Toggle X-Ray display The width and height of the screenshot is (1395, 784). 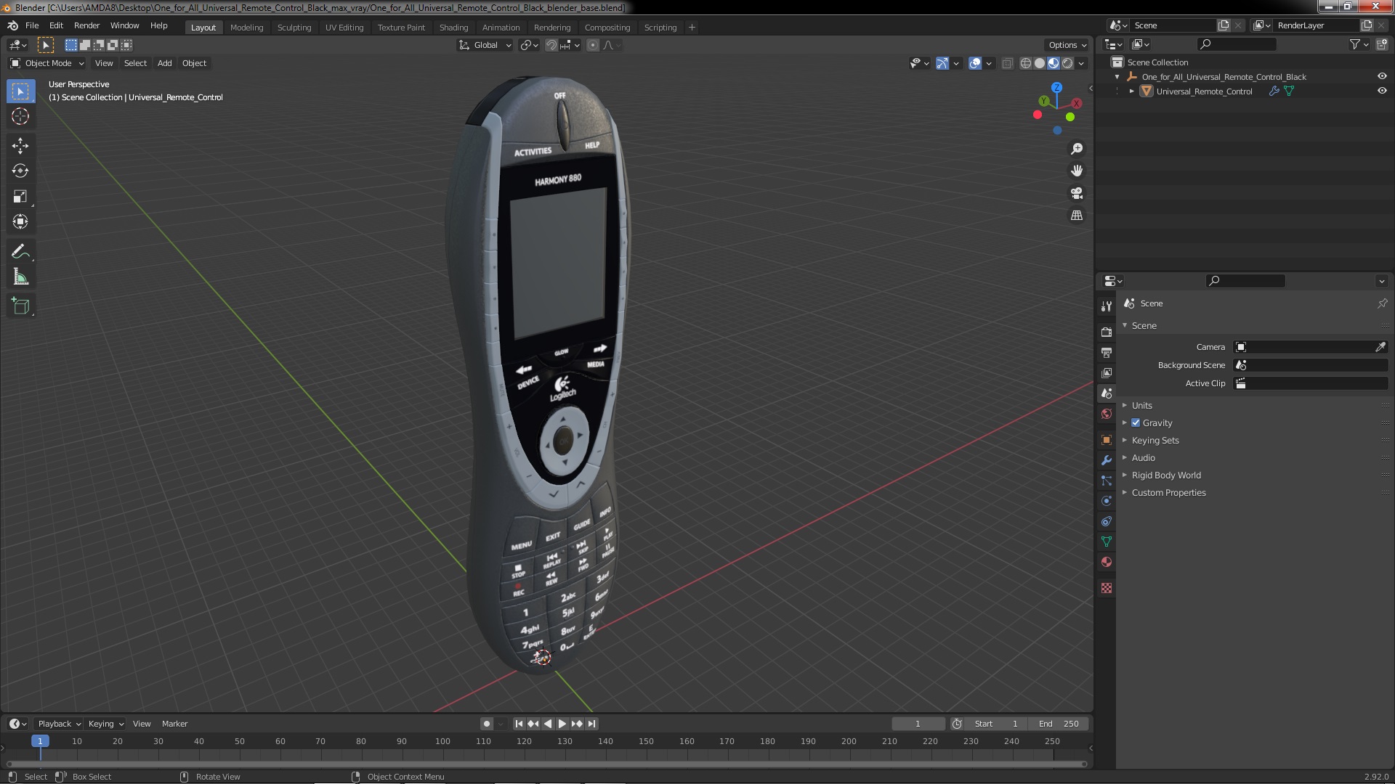point(1007,63)
